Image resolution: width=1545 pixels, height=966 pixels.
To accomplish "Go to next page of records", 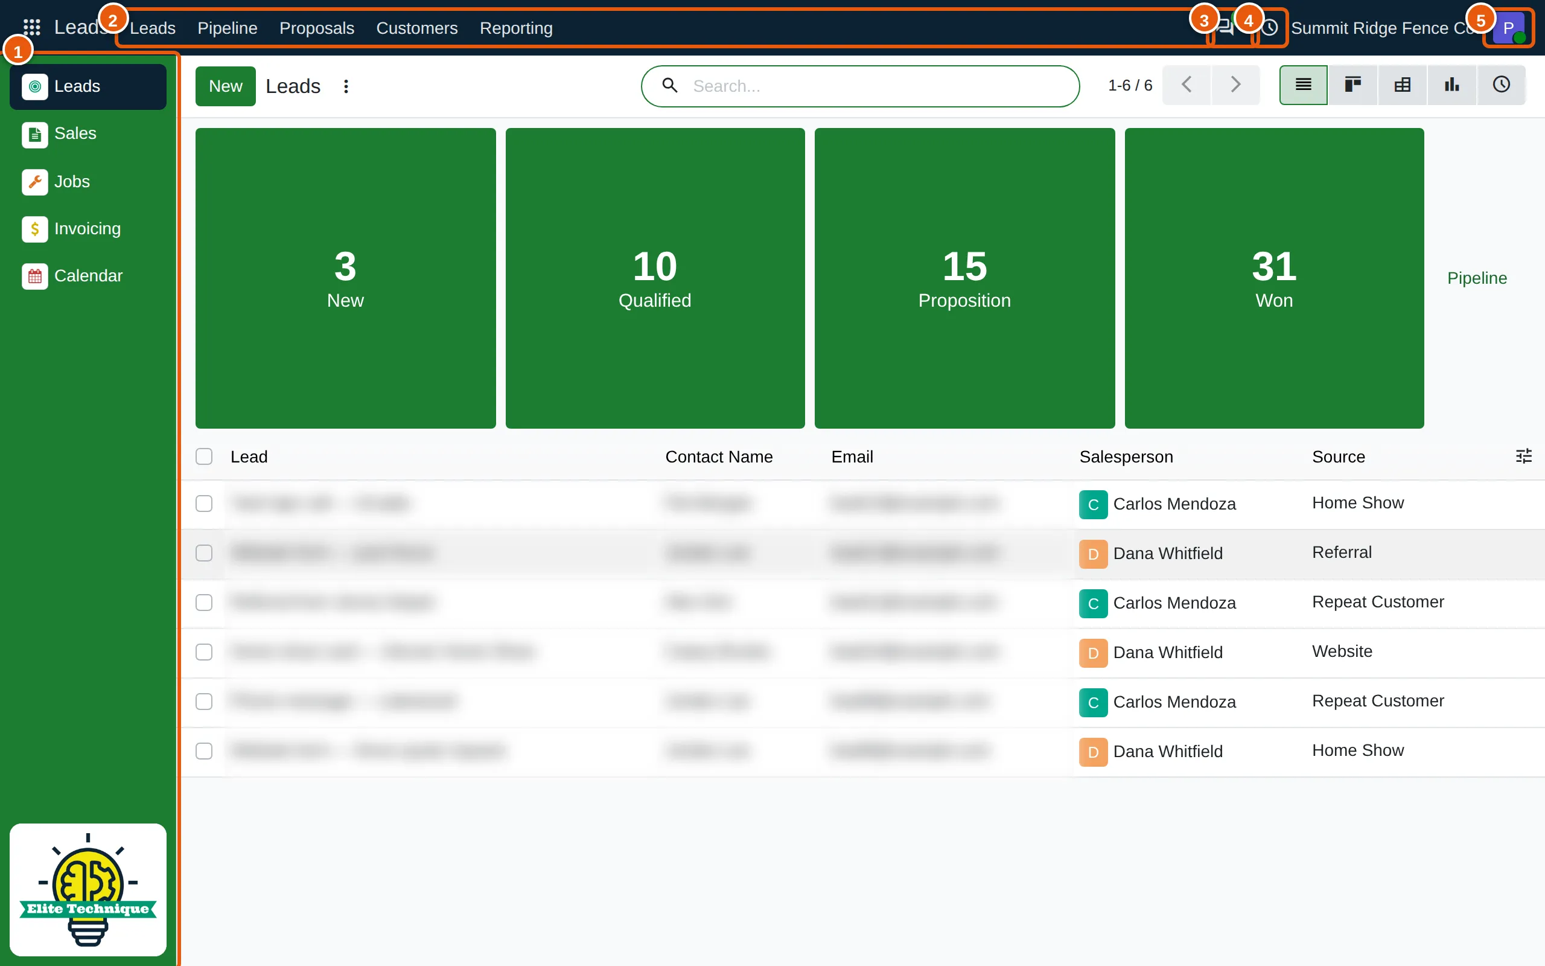I will click(x=1235, y=85).
